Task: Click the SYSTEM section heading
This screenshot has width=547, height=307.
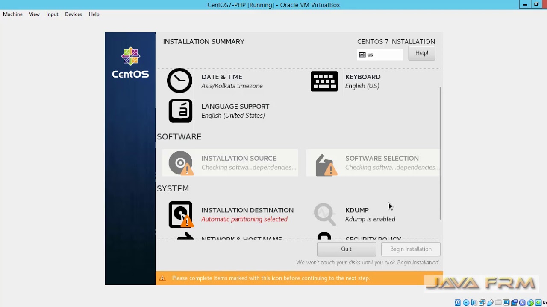Action: pos(173,188)
